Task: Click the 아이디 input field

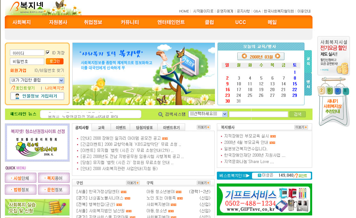Action: pos(27,53)
